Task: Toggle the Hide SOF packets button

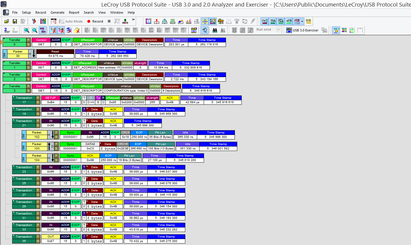Action: pos(53,30)
